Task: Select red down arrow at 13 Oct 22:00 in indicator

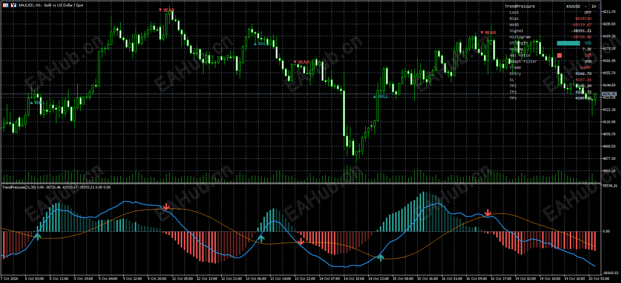Action: click(x=300, y=242)
